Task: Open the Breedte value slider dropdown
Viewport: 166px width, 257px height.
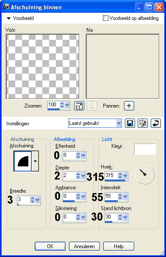Action: click(37, 200)
